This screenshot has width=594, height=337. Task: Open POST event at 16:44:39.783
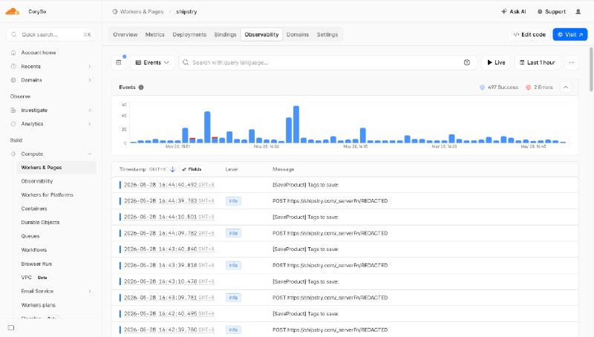click(x=345, y=201)
